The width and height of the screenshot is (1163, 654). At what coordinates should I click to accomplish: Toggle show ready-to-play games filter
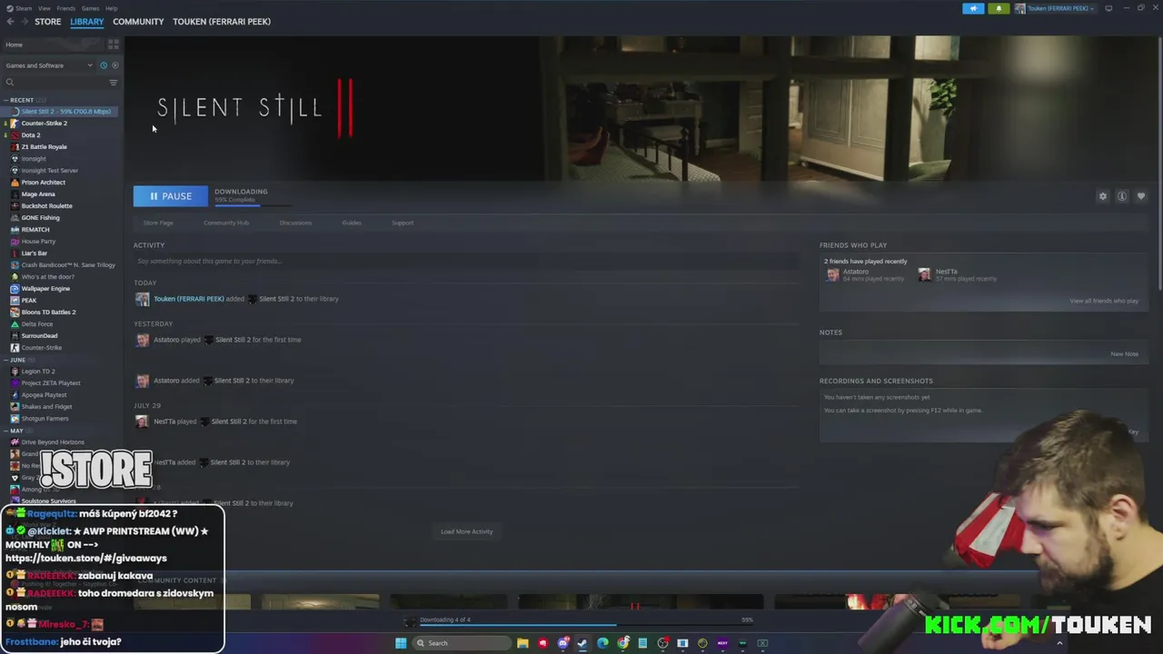114,65
